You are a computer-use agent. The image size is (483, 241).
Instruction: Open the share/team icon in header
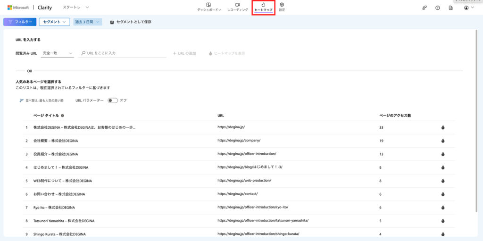pos(425,8)
